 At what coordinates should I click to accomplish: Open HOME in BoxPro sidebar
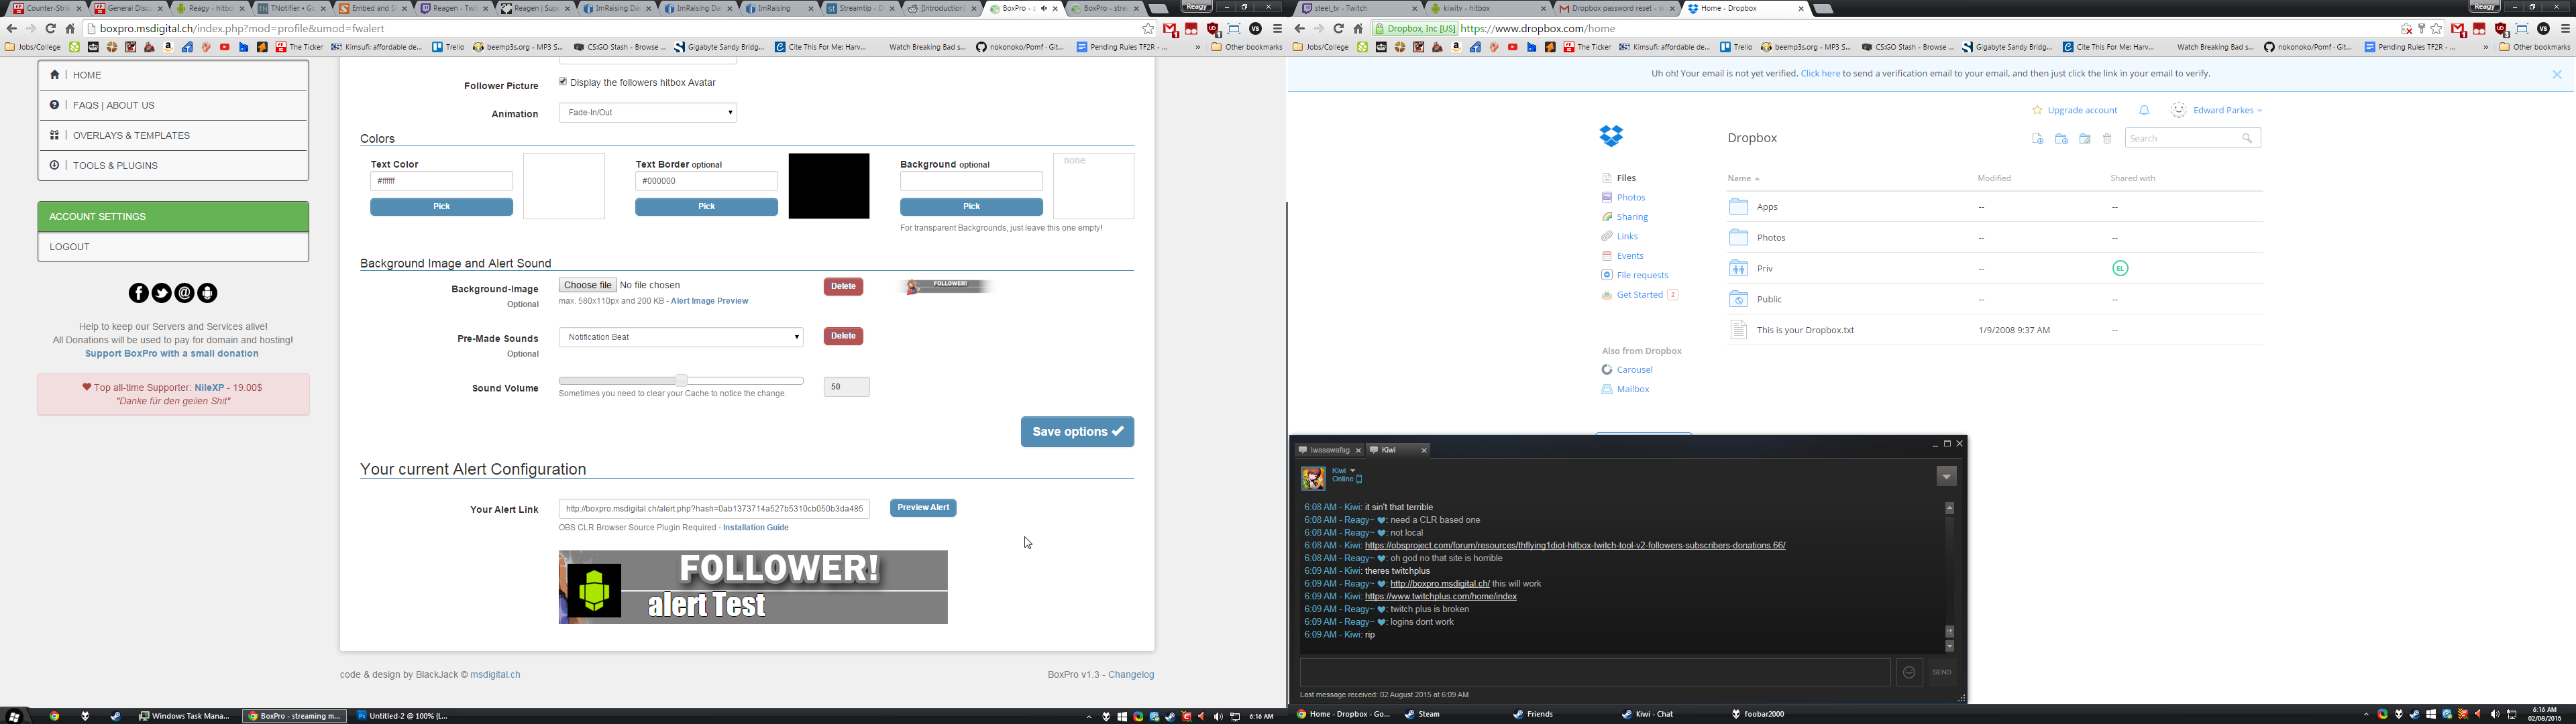click(173, 75)
